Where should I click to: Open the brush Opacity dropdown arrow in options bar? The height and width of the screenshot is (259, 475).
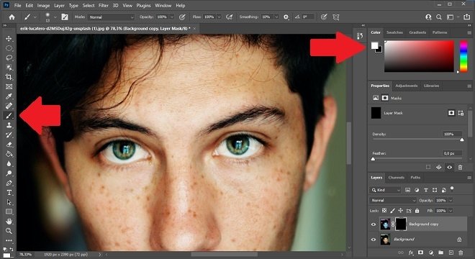[172, 17]
